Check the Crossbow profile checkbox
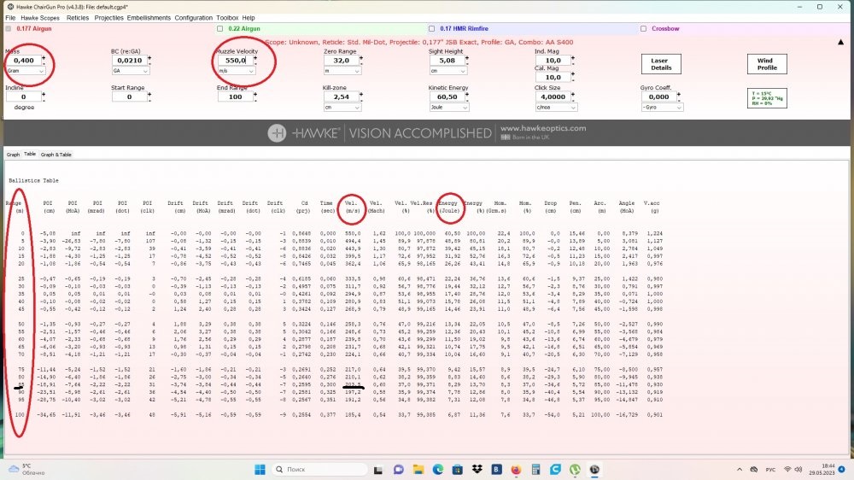The height and width of the screenshot is (480, 854). pos(642,28)
